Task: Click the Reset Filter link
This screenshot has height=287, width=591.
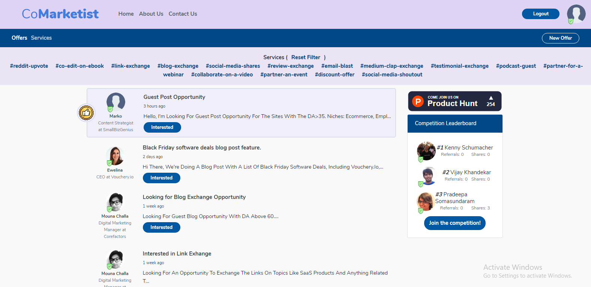Action: (306, 57)
